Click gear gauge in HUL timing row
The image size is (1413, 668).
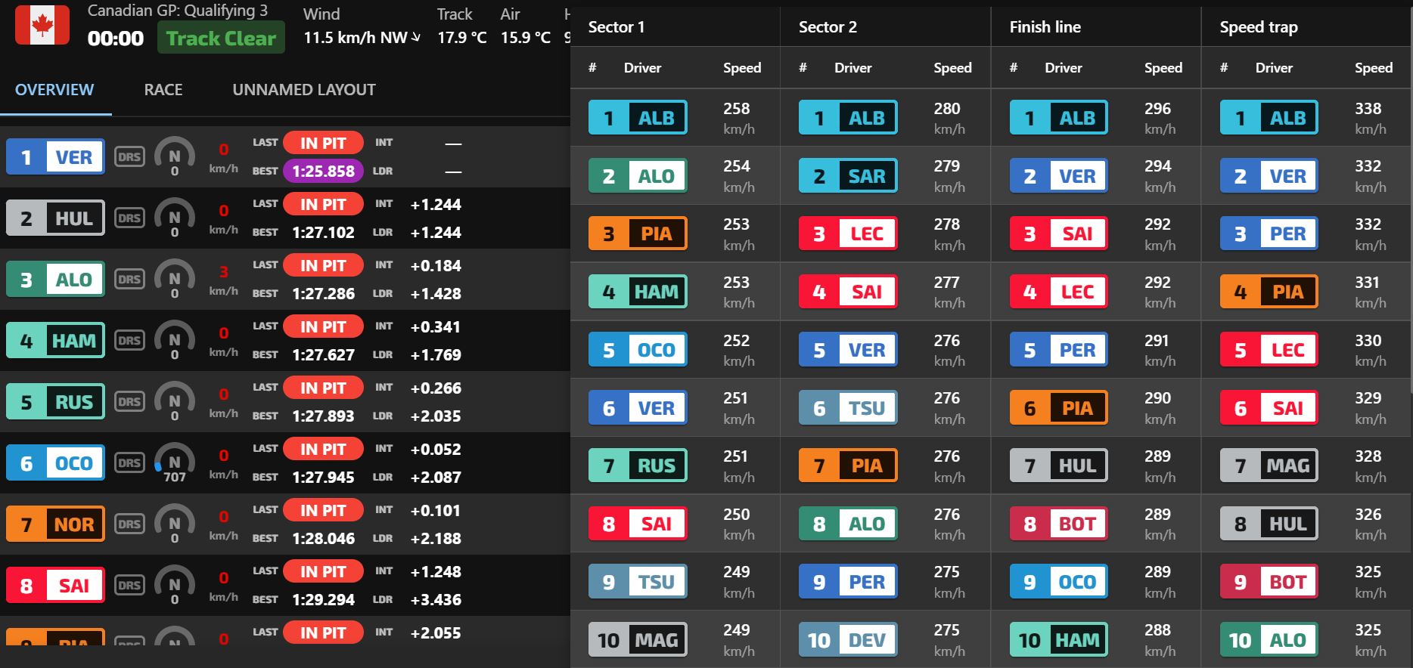pyautogui.click(x=175, y=218)
